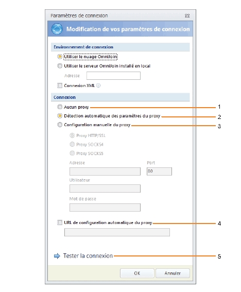
Task: Select the Proxy HTTP/SSL radio button
Action: (x=72, y=135)
